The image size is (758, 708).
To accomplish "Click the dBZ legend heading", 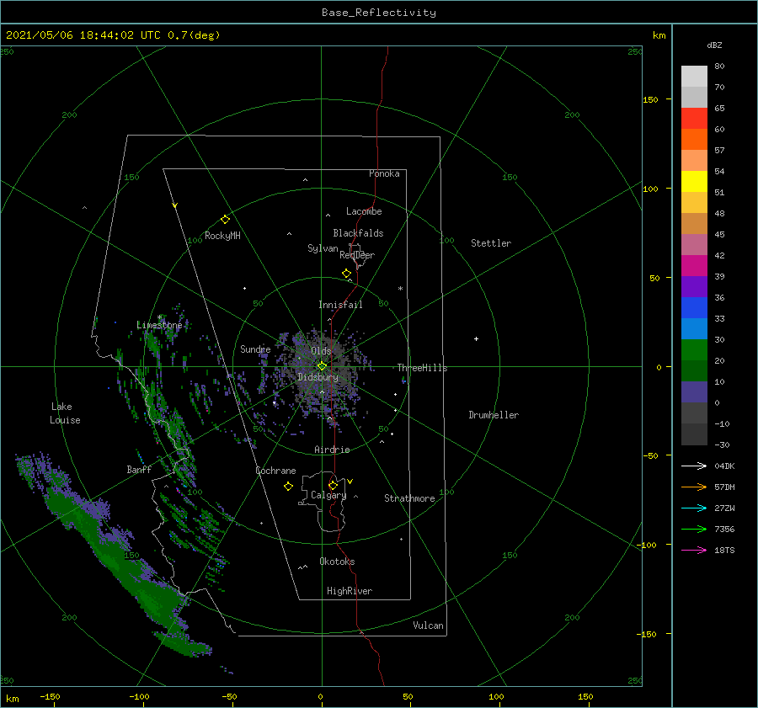I will [714, 45].
